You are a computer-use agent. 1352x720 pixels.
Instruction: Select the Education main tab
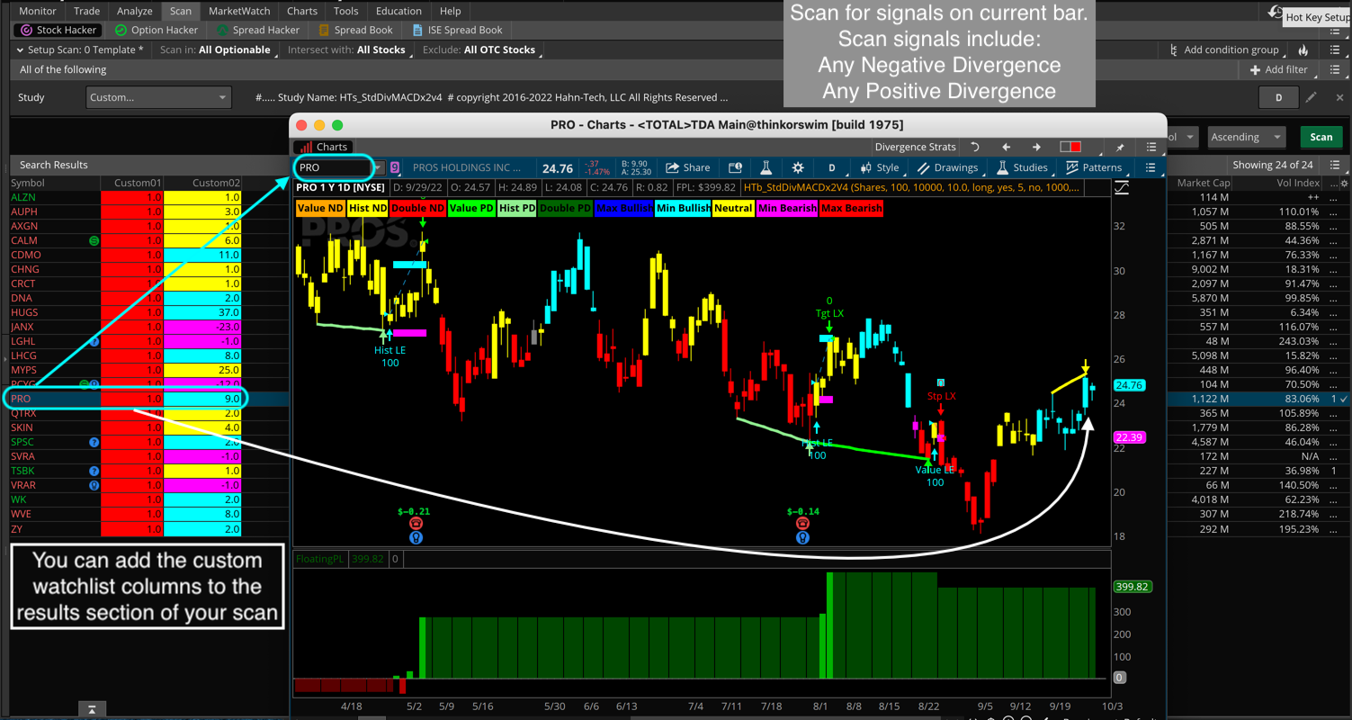(398, 11)
